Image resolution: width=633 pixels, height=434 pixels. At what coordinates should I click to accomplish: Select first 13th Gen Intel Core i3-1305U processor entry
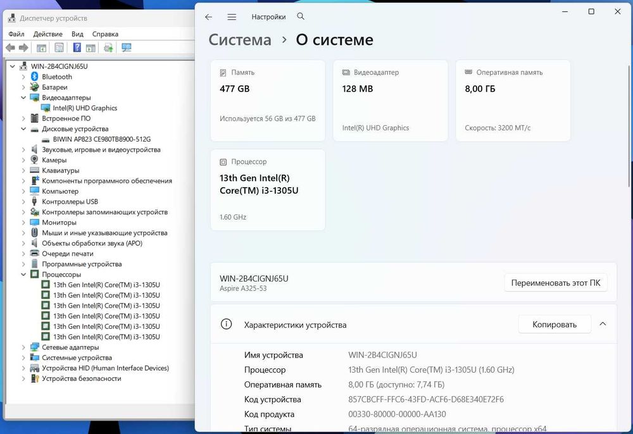tap(106, 285)
